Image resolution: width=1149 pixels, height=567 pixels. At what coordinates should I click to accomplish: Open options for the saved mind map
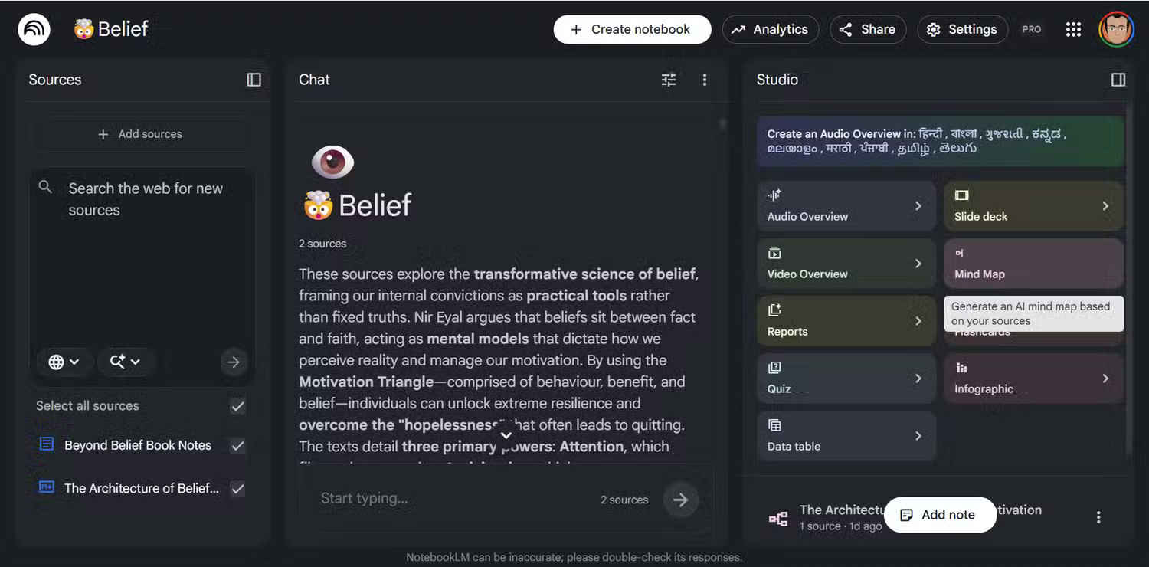(x=1098, y=517)
